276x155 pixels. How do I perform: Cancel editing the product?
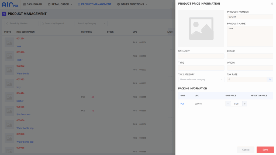click(246, 150)
